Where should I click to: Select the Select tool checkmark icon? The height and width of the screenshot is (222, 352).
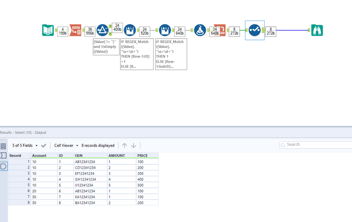(255, 30)
